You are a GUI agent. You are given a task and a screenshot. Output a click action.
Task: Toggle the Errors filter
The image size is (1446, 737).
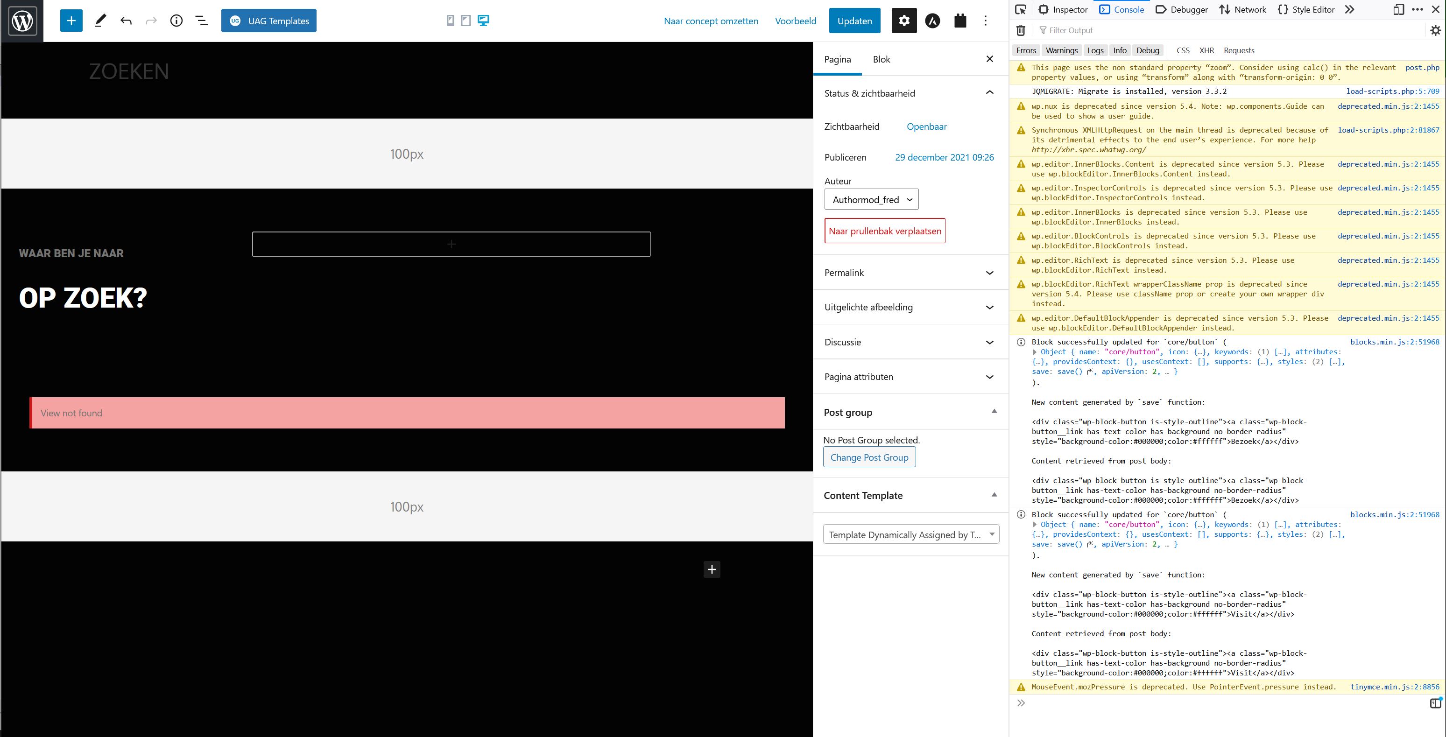[x=1026, y=50]
